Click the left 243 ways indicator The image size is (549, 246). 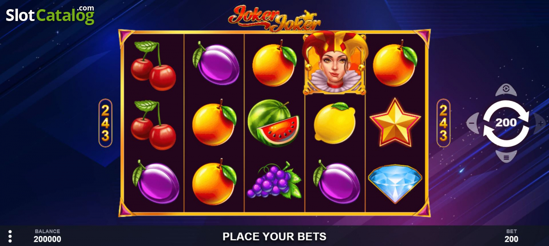click(x=106, y=123)
